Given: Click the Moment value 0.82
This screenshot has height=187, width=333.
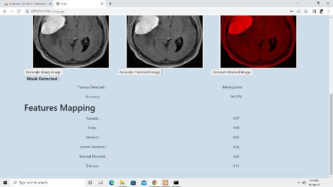Looking at the screenshot, I should tap(236, 137).
